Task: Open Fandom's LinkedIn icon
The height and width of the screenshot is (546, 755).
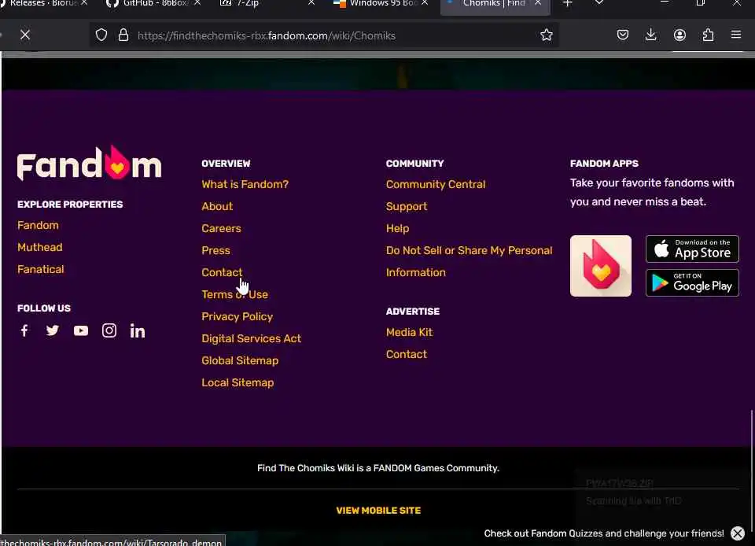Action: 138,330
